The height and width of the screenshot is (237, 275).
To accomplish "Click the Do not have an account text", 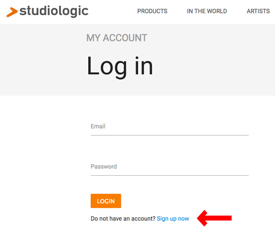I will coord(123,219).
